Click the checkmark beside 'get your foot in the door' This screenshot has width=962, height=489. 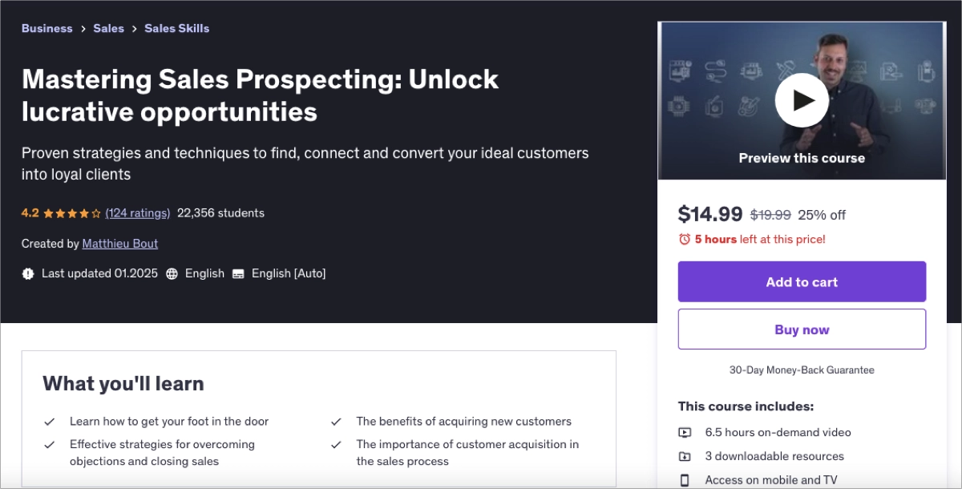[50, 422]
